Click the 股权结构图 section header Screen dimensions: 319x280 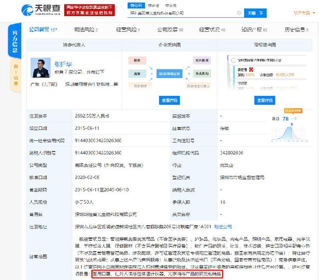[265, 45]
